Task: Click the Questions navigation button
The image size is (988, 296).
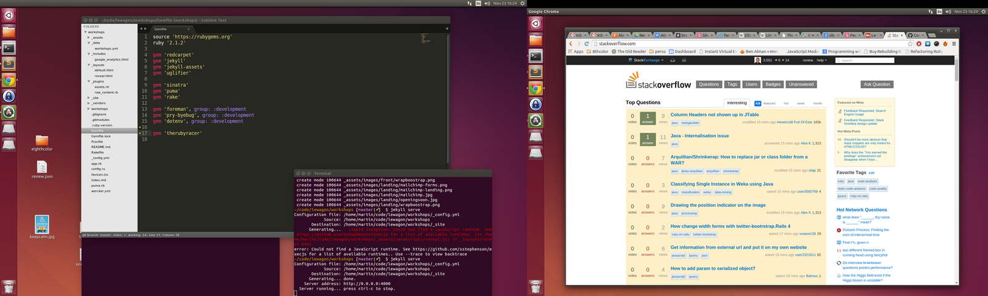Action: (x=709, y=84)
